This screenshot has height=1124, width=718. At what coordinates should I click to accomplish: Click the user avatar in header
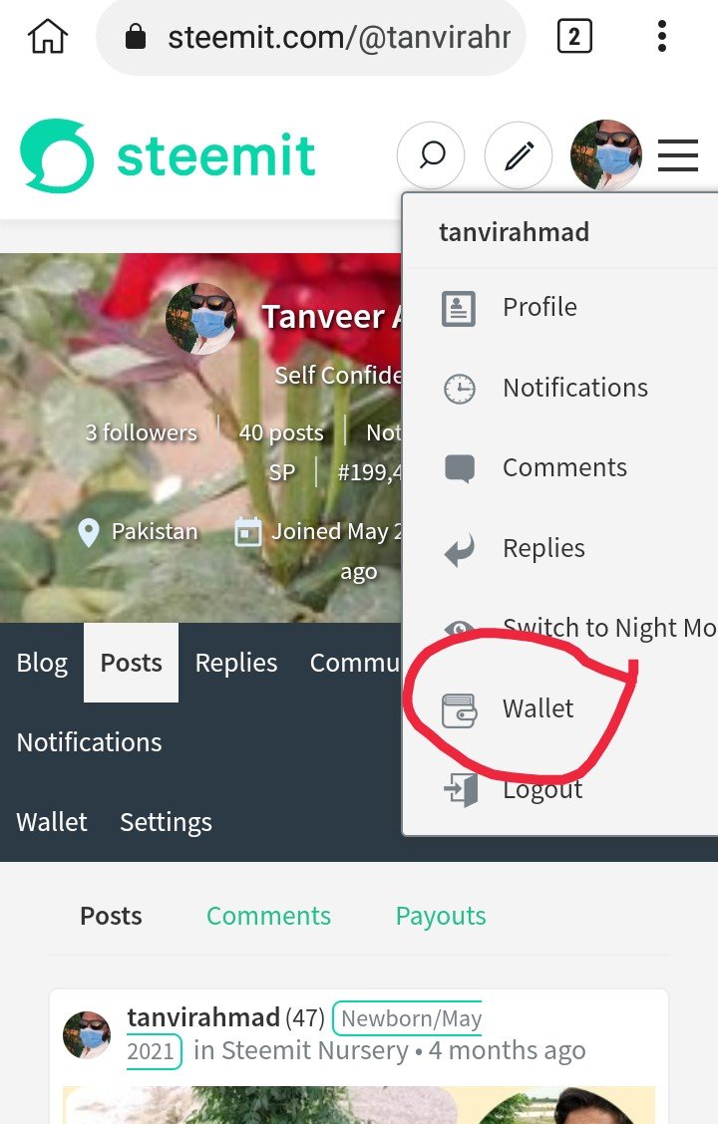(605, 154)
